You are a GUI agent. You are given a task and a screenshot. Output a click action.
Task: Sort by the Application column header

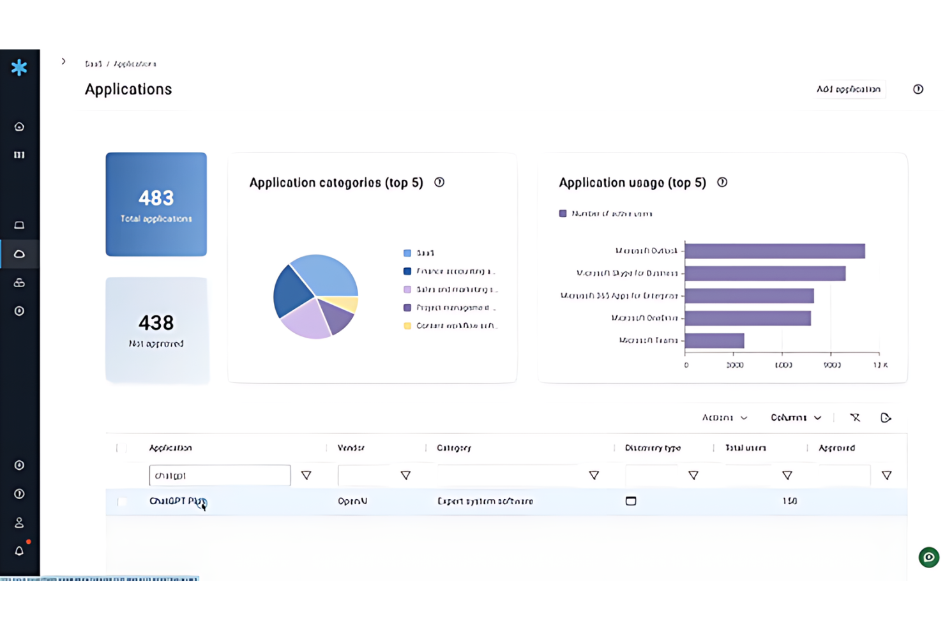[x=170, y=448]
